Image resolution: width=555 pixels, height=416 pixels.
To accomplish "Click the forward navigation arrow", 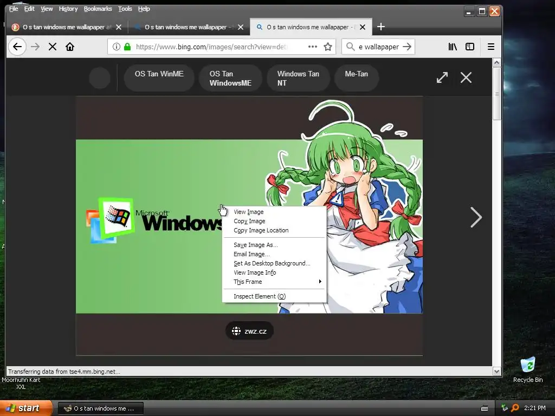I will tap(35, 47).
